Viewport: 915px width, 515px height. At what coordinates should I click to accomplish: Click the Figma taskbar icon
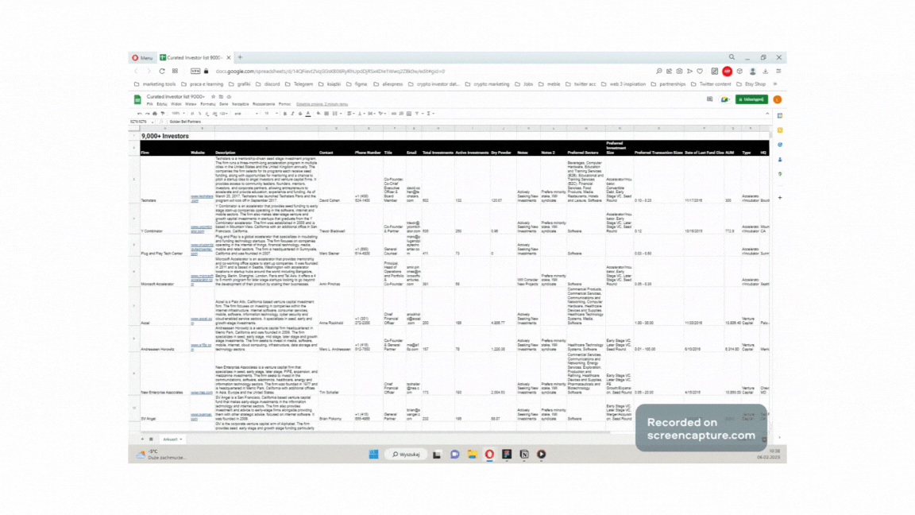coord(507,455)
